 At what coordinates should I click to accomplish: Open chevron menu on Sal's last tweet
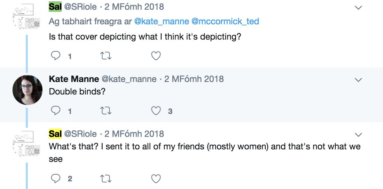[x=358, y=134]
